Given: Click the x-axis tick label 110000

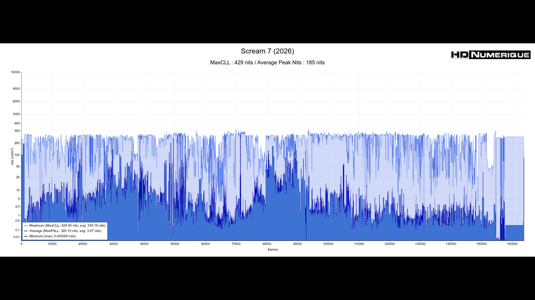Looking at the screenshot, I should 359,244.
